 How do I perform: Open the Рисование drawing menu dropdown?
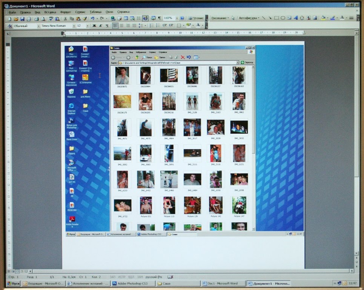pyautogui.click(x=220, y=18)
